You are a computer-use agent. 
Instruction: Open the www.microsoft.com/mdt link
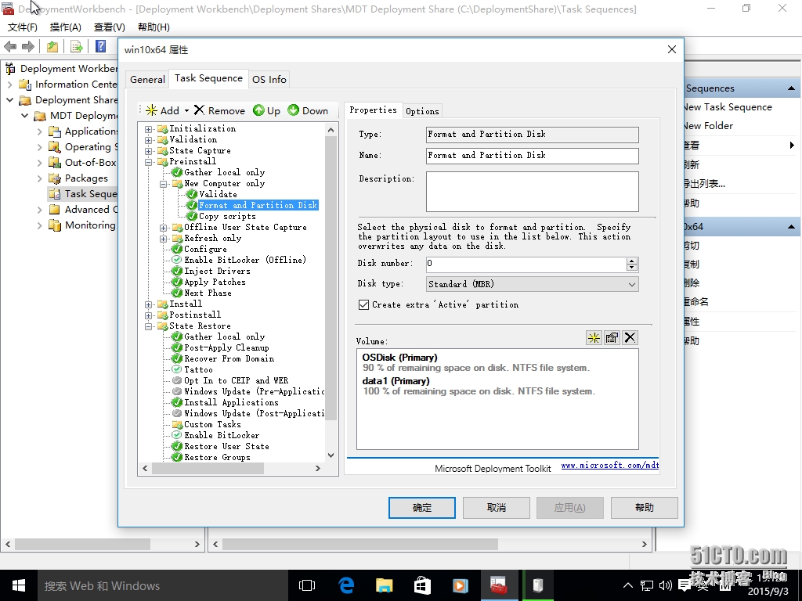pos(609,465)
